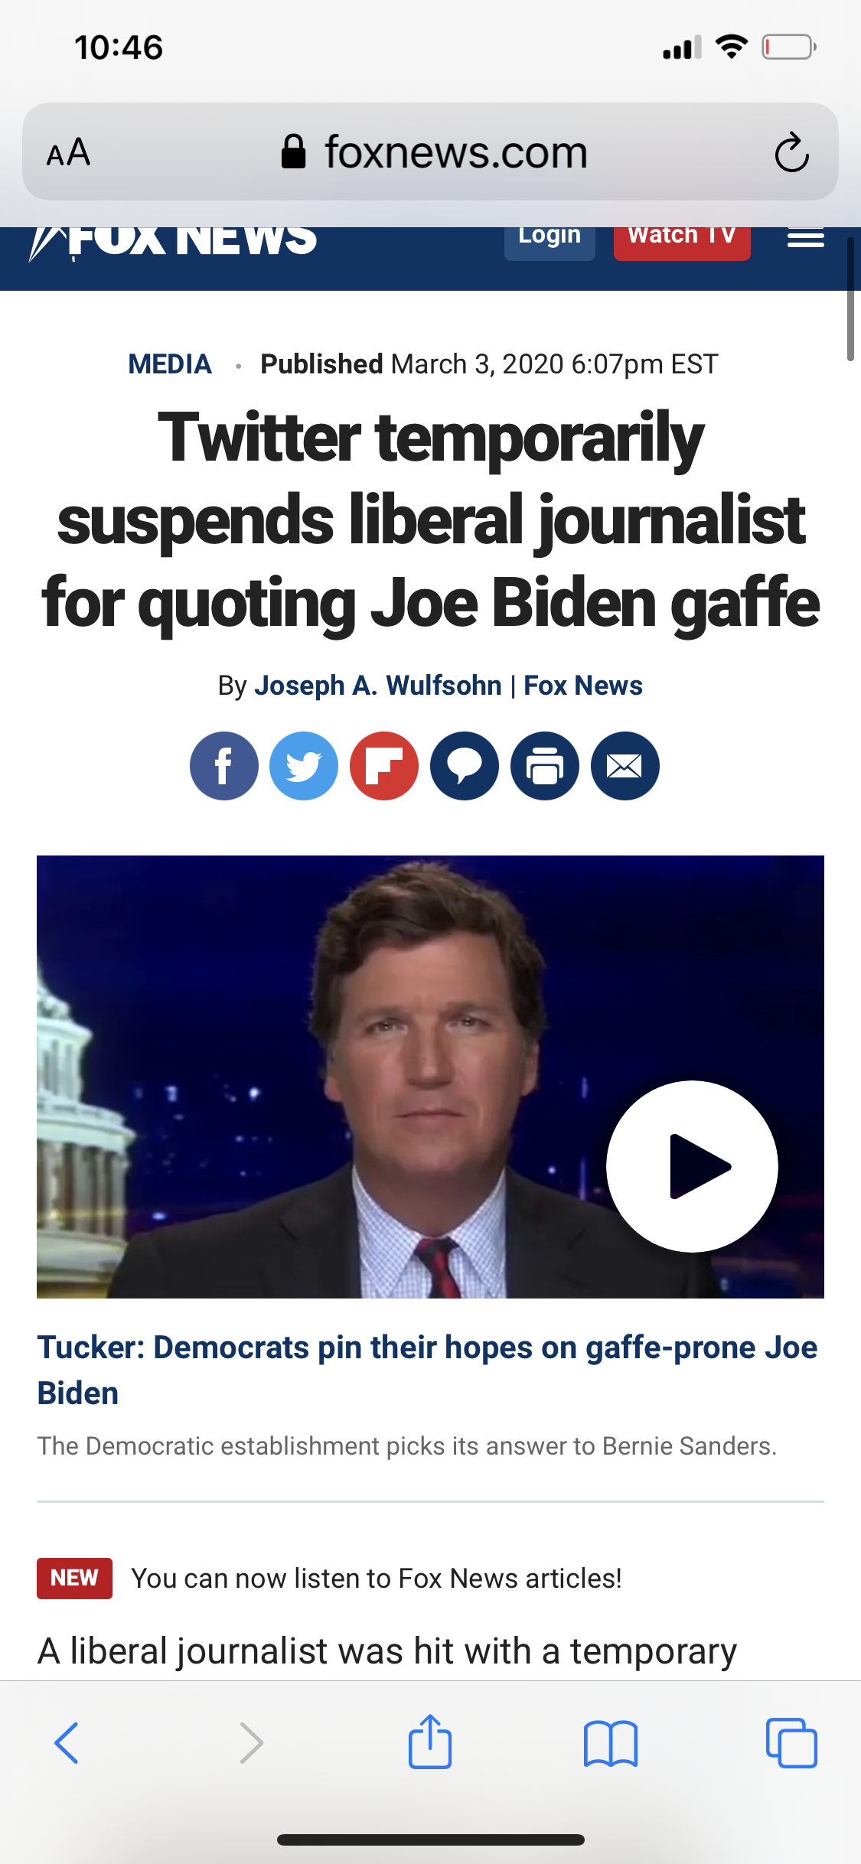Print the article using printer icon

coord(545,766)
